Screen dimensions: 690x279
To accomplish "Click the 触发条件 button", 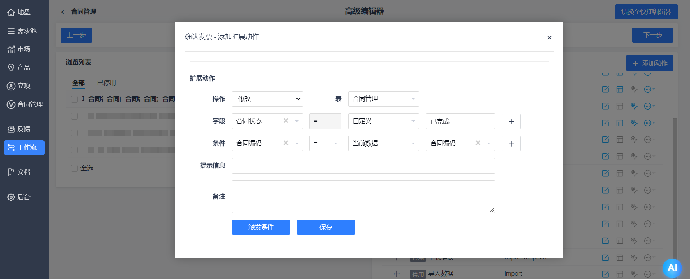I will [261, 227].
